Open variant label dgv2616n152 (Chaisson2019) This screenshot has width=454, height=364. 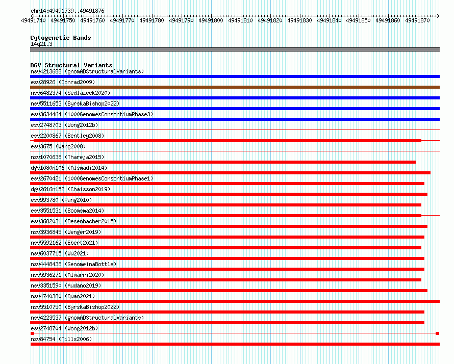(x=70, y=189)
